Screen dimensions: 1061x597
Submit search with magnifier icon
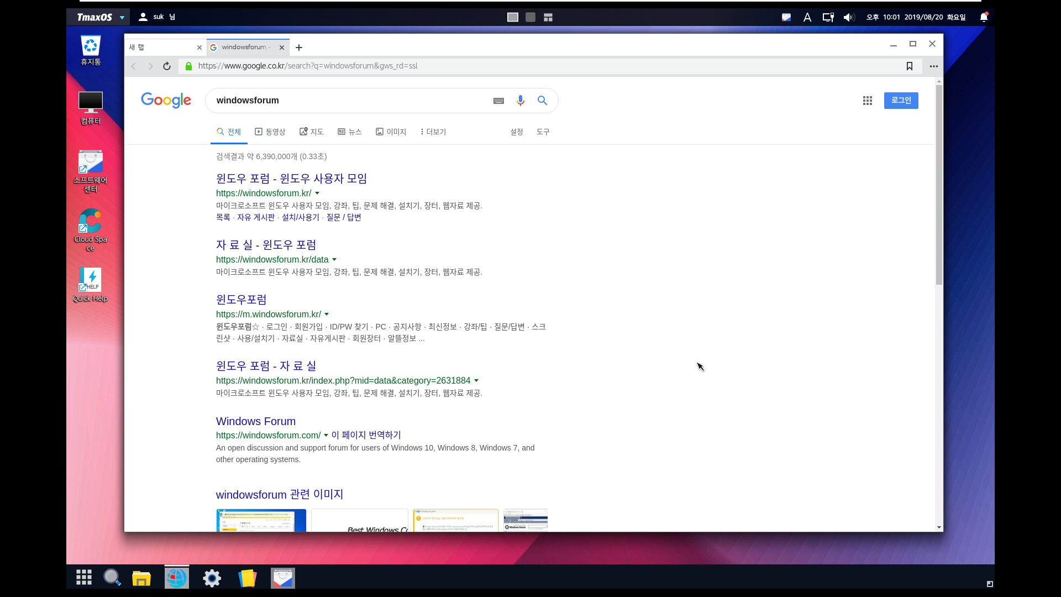pyautogui.click(x=542, y=101)
